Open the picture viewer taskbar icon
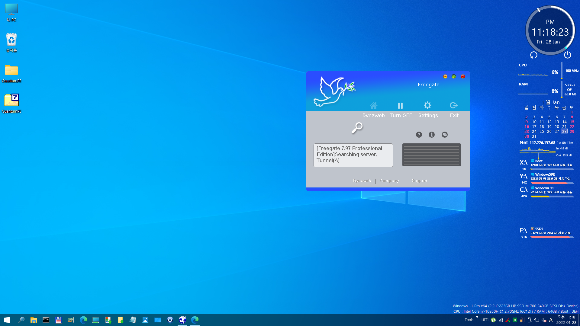This screenshot has width=580, height=326. click(x=145, y=320)
